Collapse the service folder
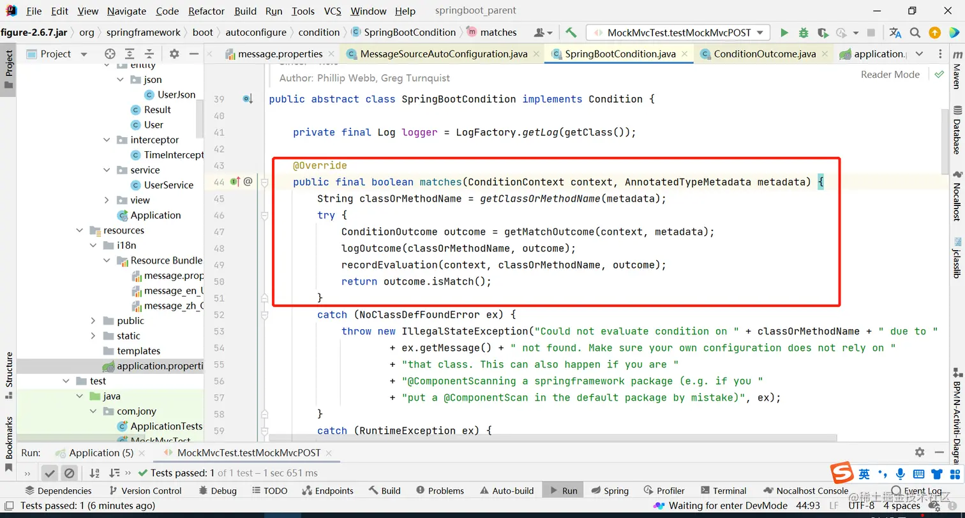 point(107,170)
